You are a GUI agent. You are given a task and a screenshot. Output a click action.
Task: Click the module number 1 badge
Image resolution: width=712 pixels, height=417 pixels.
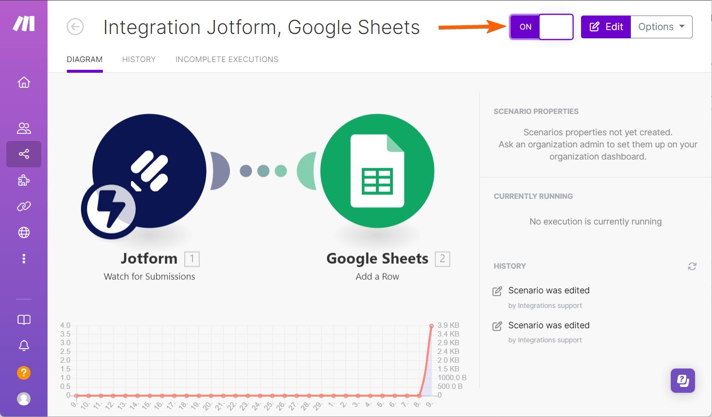pos(192,259)
